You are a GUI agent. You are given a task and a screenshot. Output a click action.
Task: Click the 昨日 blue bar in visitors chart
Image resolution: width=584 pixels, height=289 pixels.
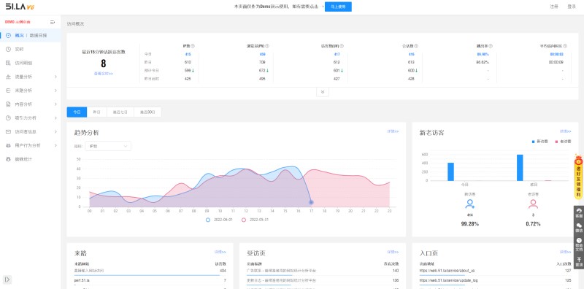click(x=520, y=168)
